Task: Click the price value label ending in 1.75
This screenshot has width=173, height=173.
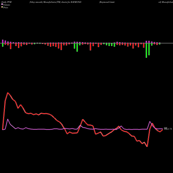Action: (168, 129)
